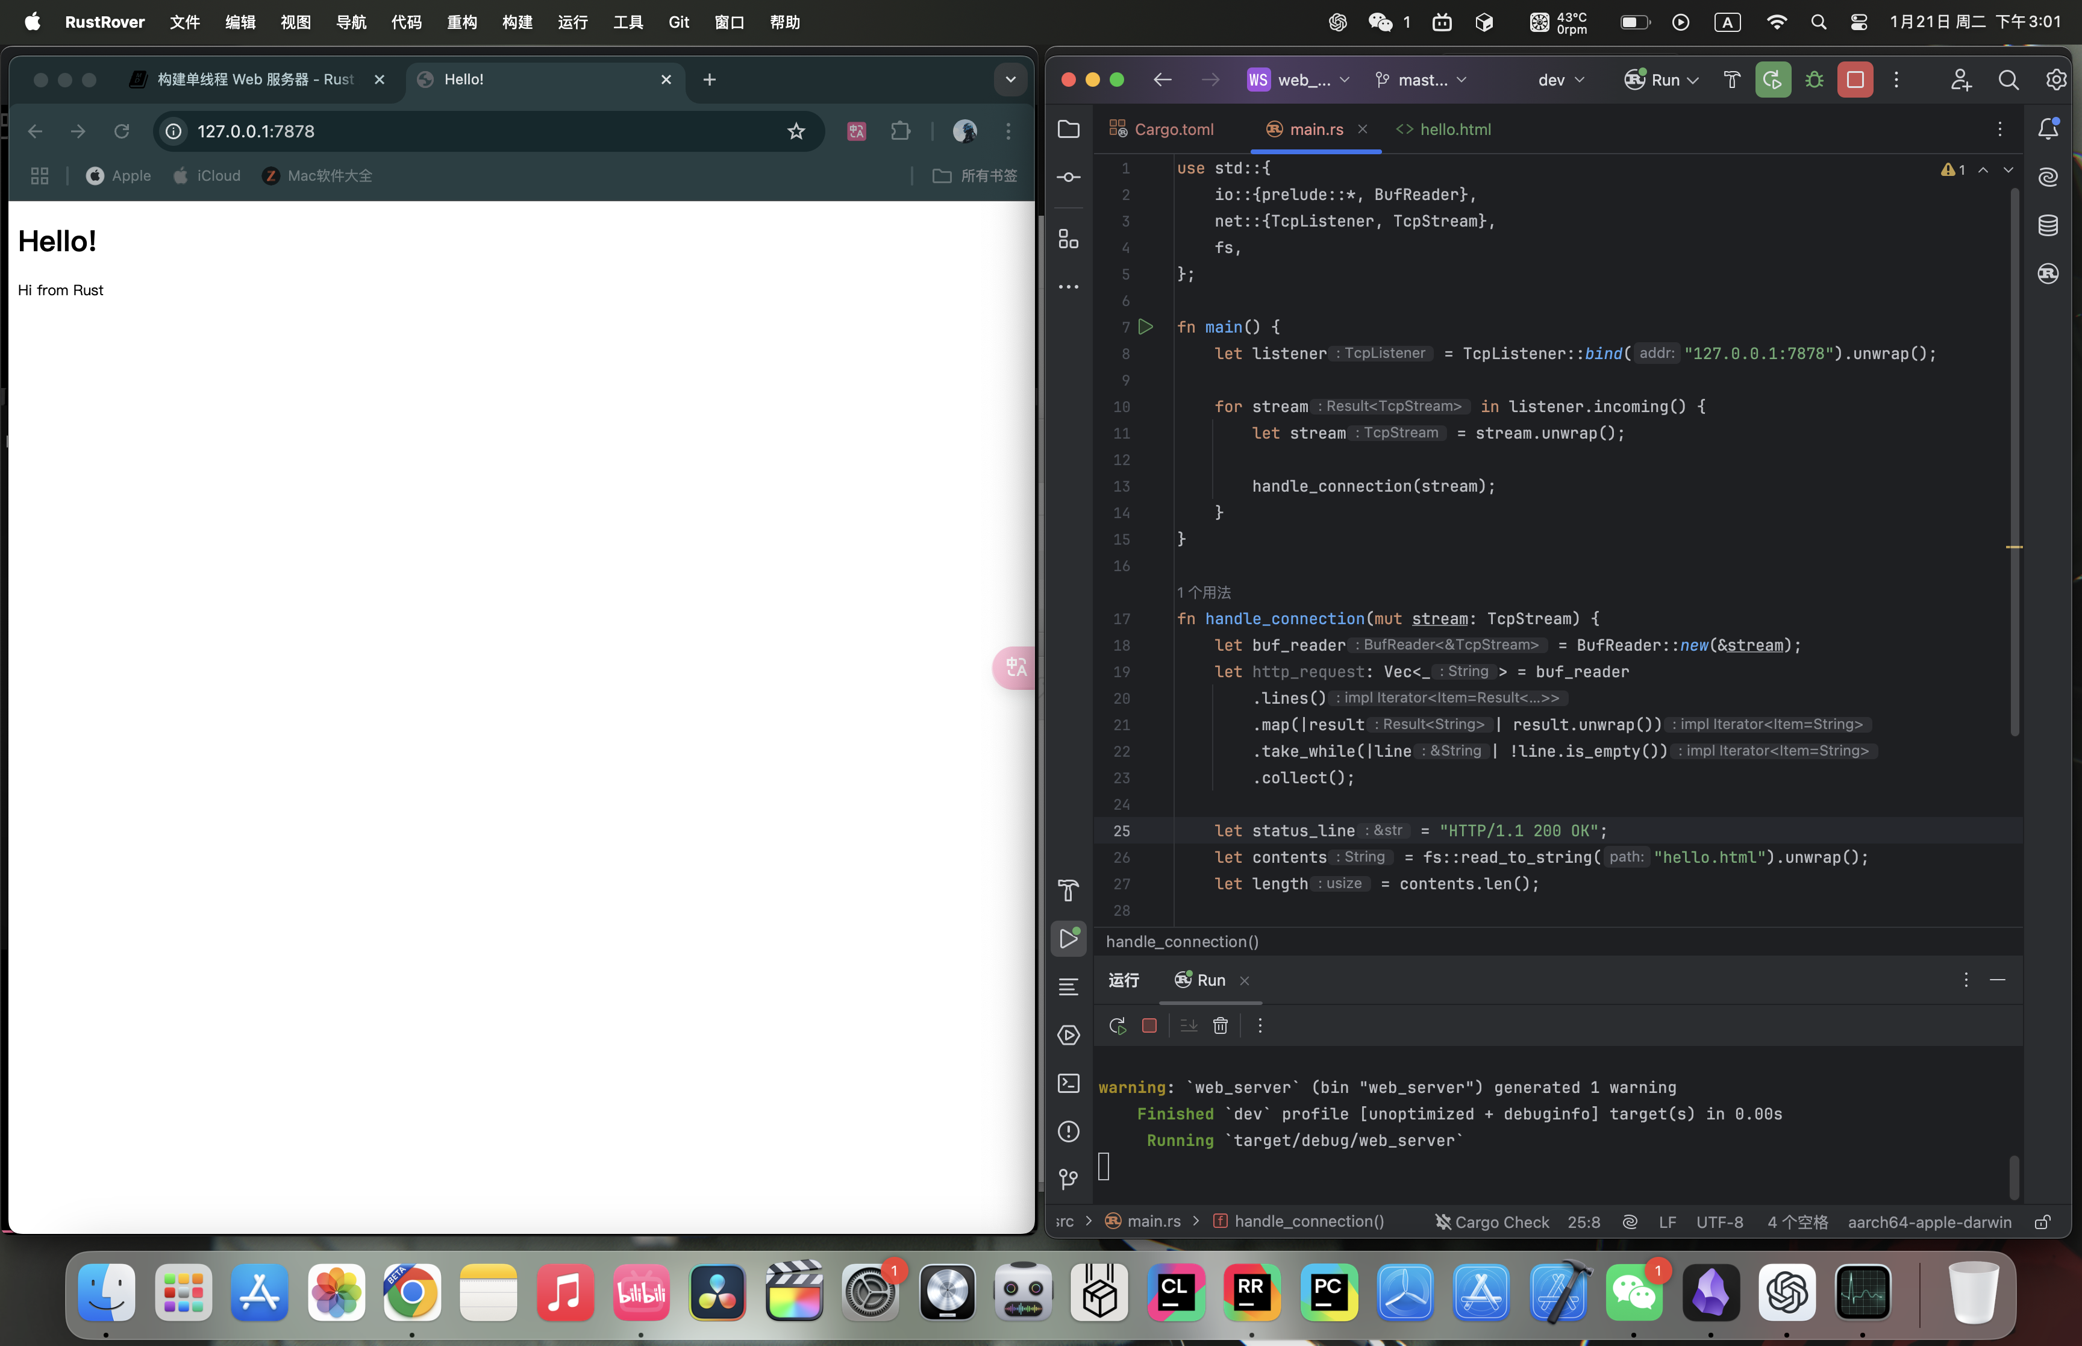Select the Run tab in Run panel
The width and height of the screenshot is (2082, 1346).
[x=1211, y=980]
